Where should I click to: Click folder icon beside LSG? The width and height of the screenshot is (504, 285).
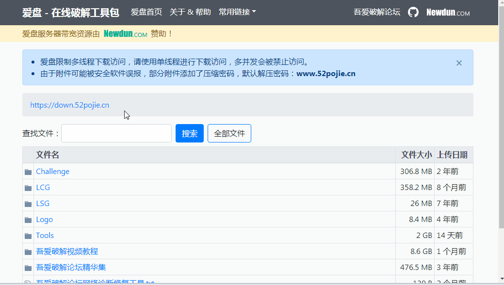coord(28,204)
